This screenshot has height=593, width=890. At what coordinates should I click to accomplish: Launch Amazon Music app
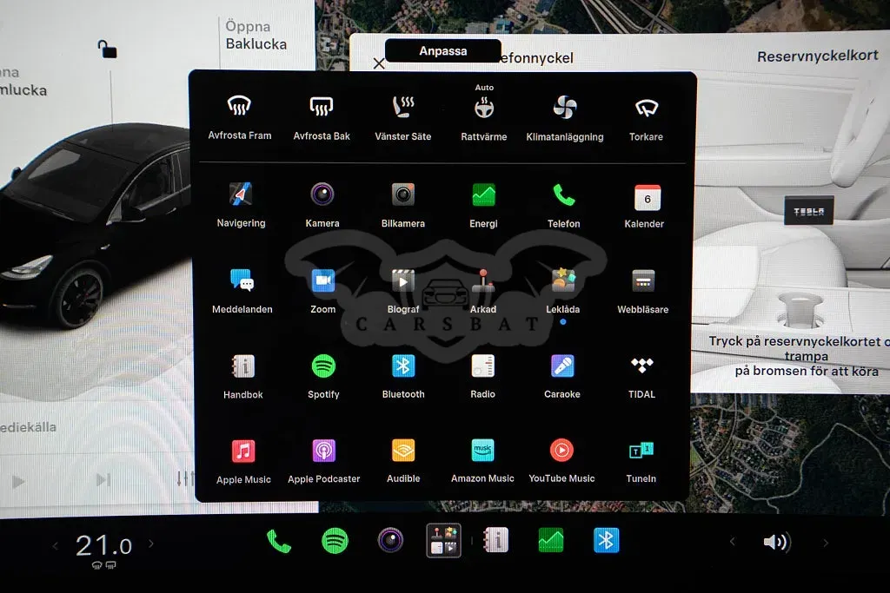[482, 460]
